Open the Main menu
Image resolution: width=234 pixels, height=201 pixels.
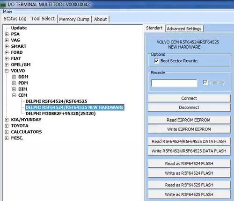(x=7, y=12)
